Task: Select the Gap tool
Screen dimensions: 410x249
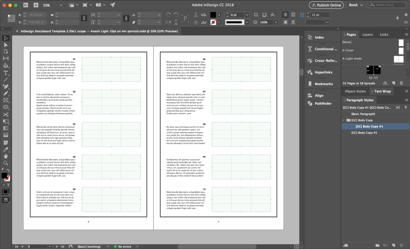Action: (5, 59)
